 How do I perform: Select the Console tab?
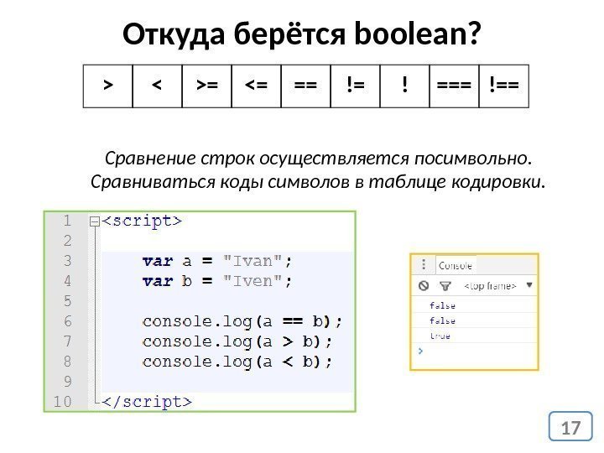point(456,266)
